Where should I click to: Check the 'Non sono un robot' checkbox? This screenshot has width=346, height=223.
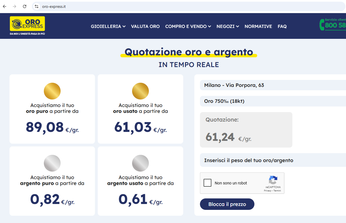(207, 183)
